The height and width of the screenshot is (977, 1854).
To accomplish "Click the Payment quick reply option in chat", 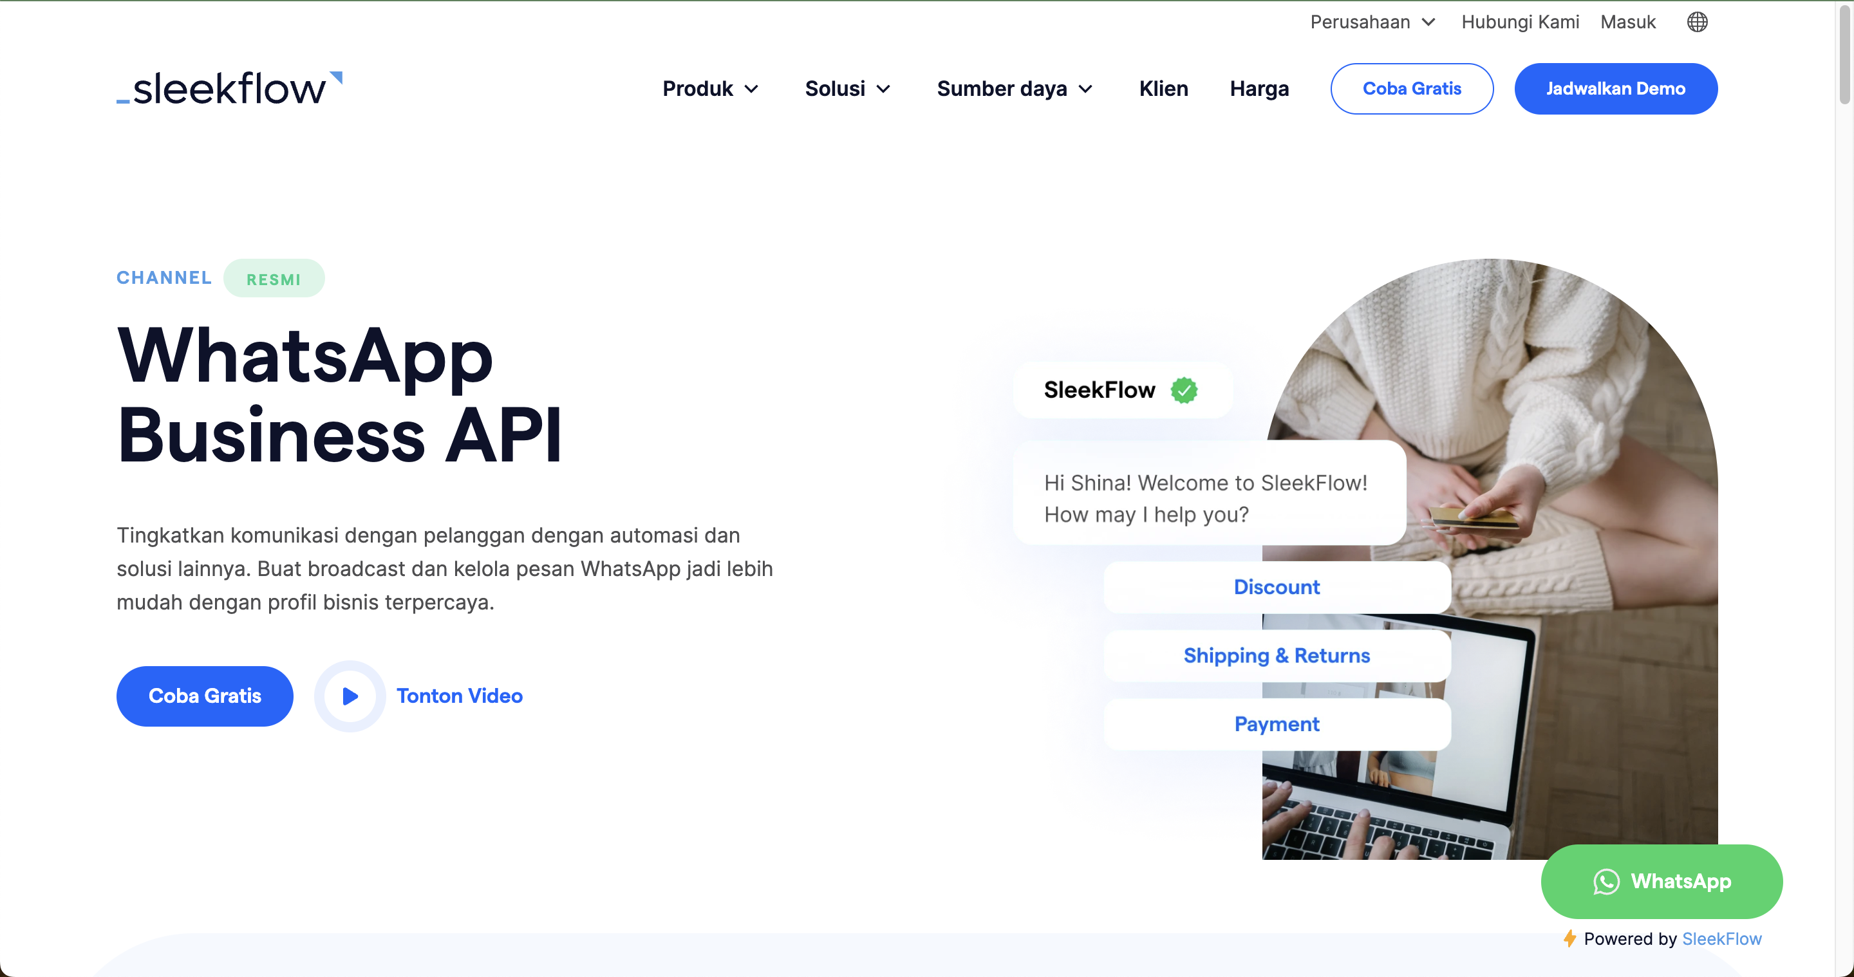I will (x=1277, y=723).
